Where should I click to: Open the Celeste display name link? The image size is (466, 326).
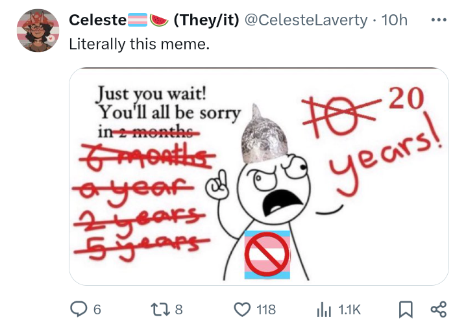click(x=97, y=20)
